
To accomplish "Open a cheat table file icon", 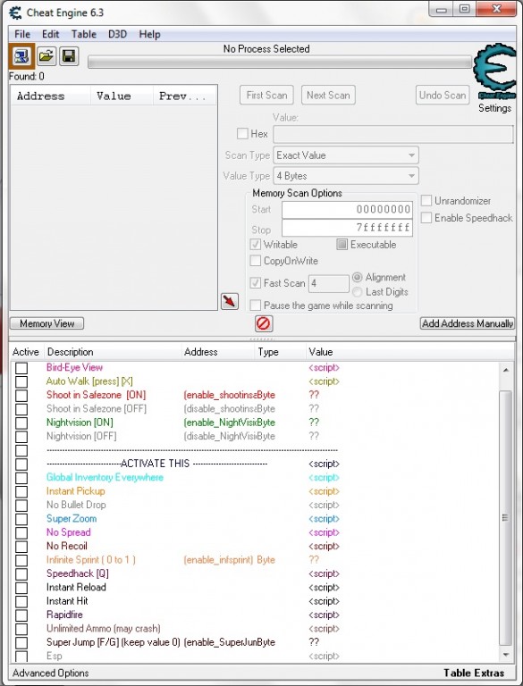I will click(46, 56).
